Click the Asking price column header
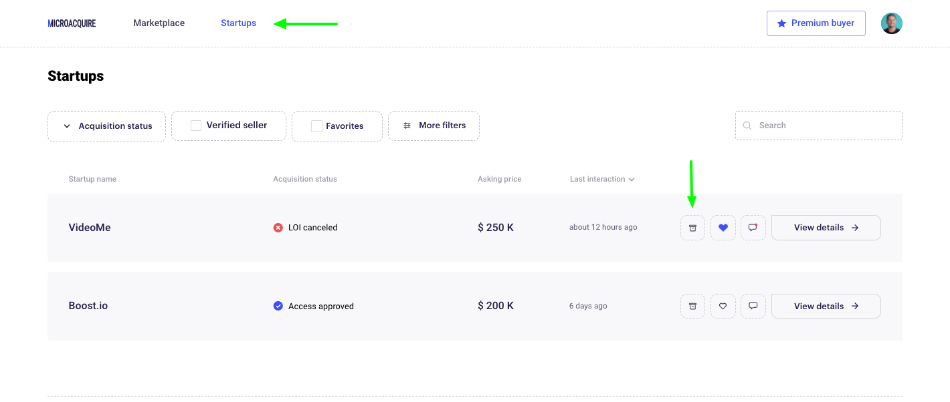This screenshot has width=950, height=402. tap(500, 179)
